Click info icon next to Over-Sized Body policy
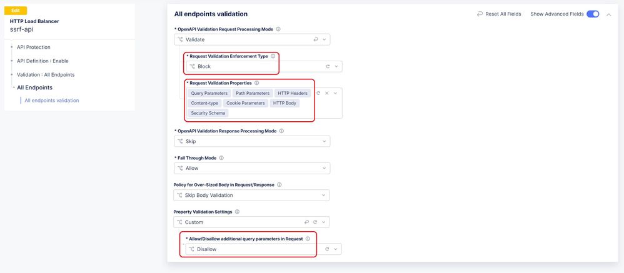624x273 pixels. pos(279,185)
